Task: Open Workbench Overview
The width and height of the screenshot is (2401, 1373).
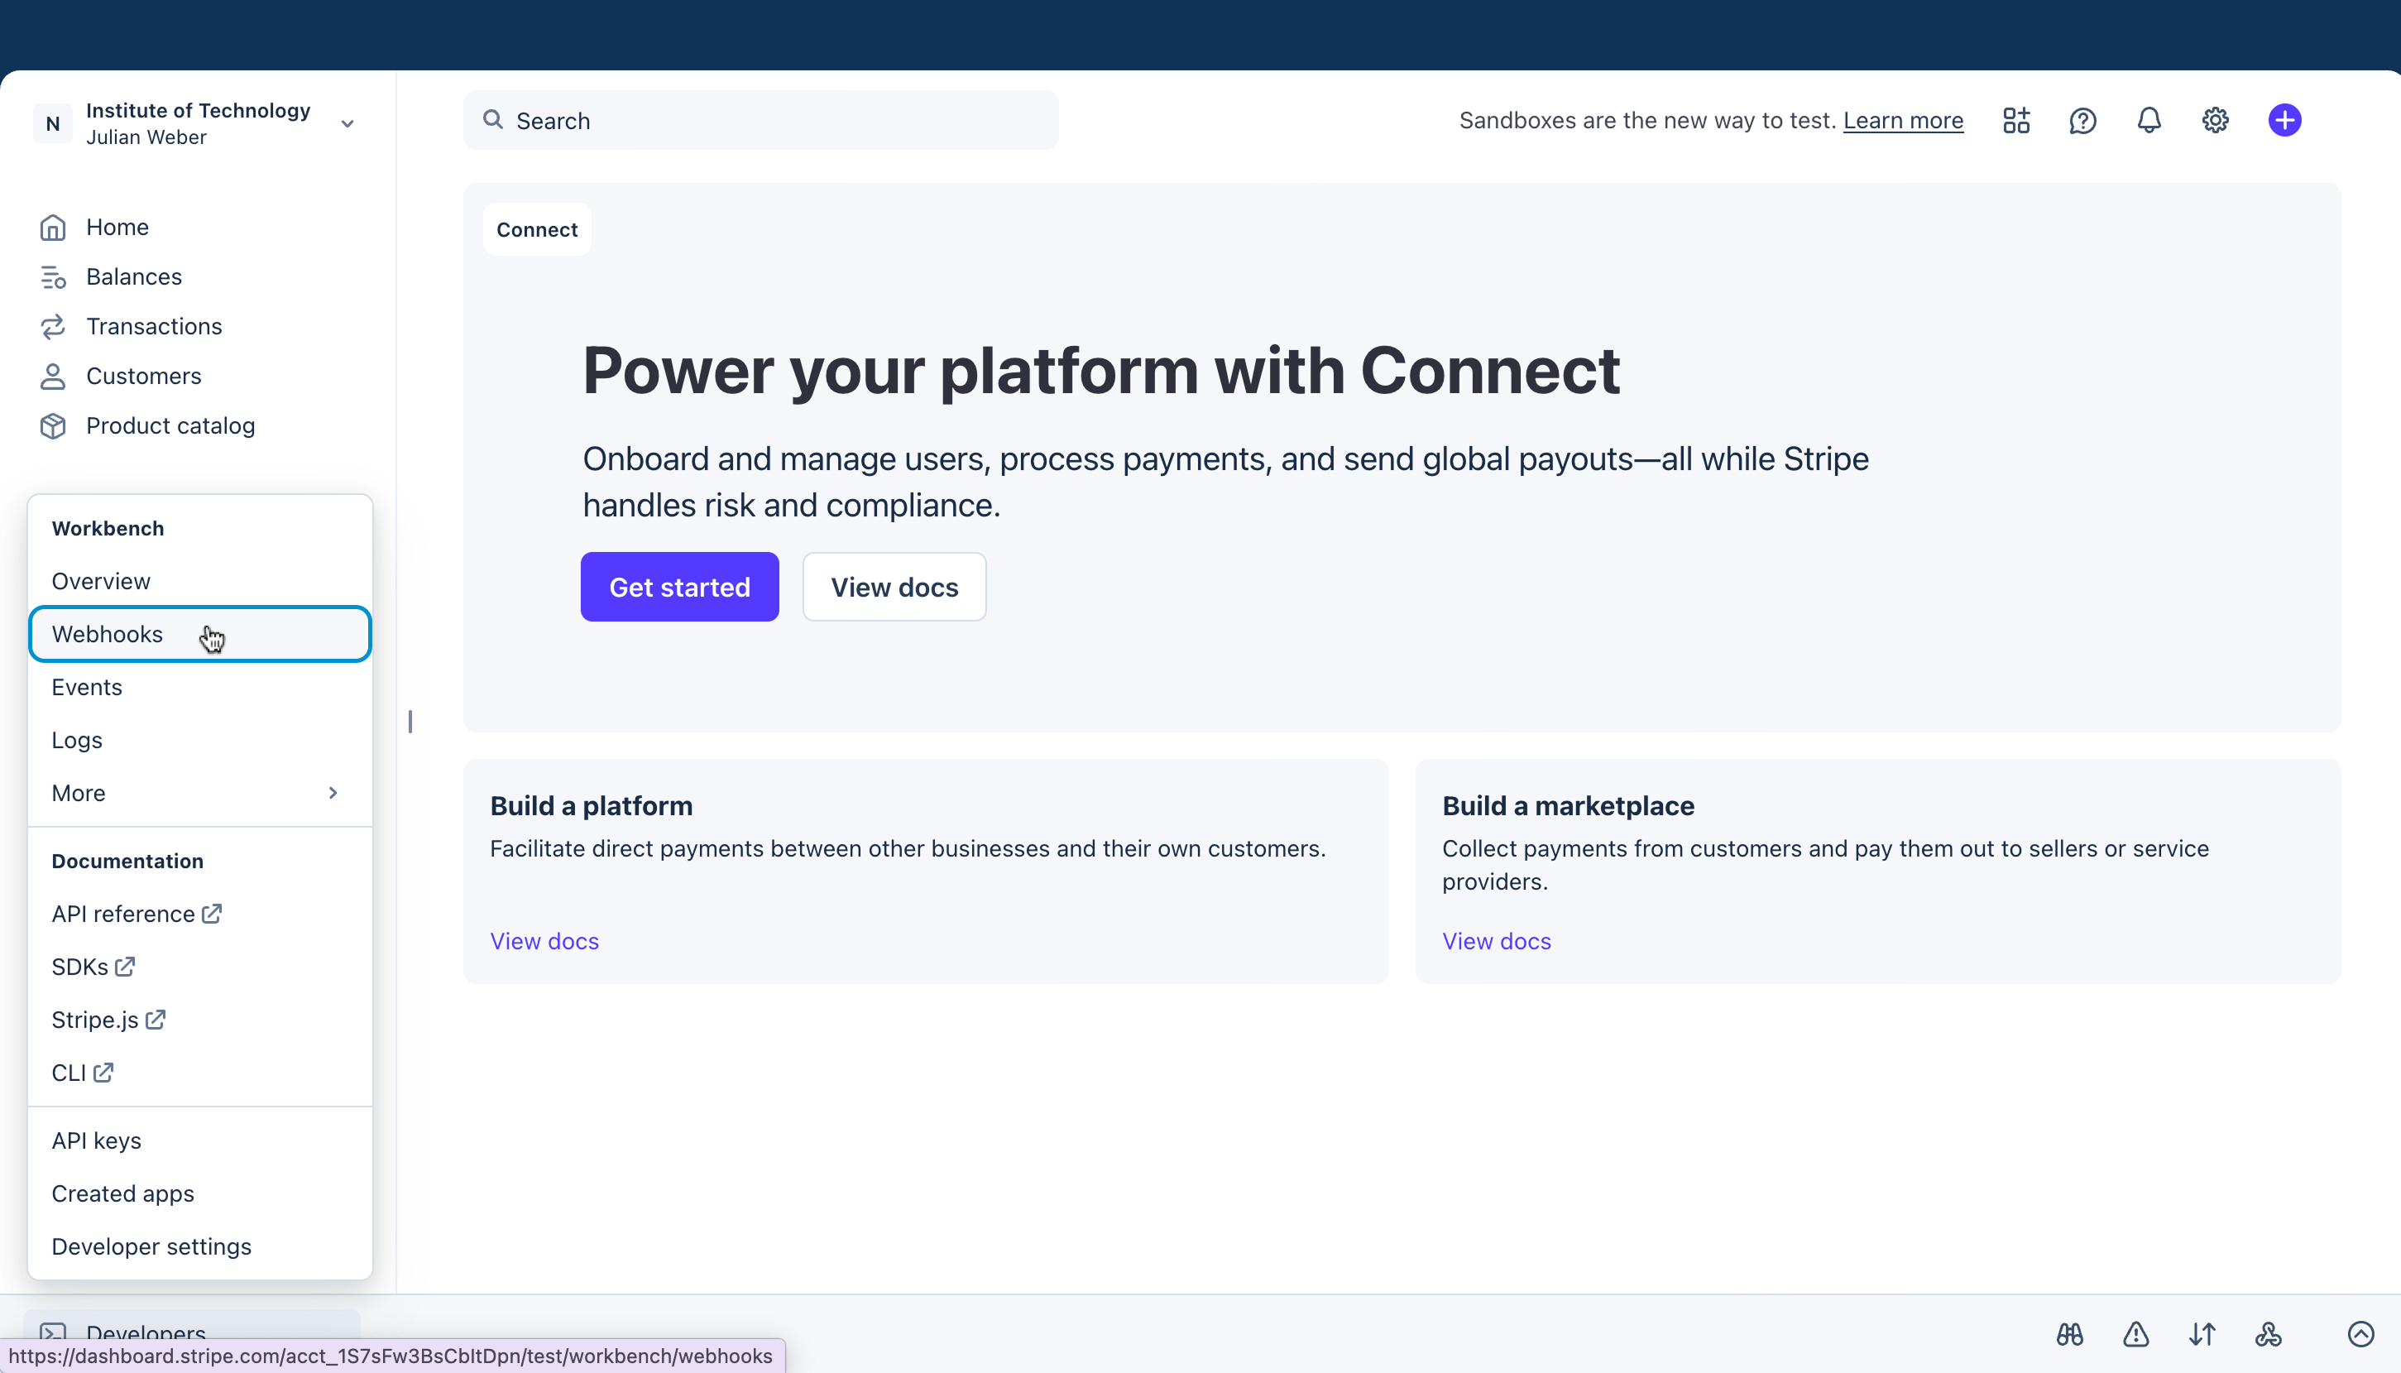Action: click(200, 581)
